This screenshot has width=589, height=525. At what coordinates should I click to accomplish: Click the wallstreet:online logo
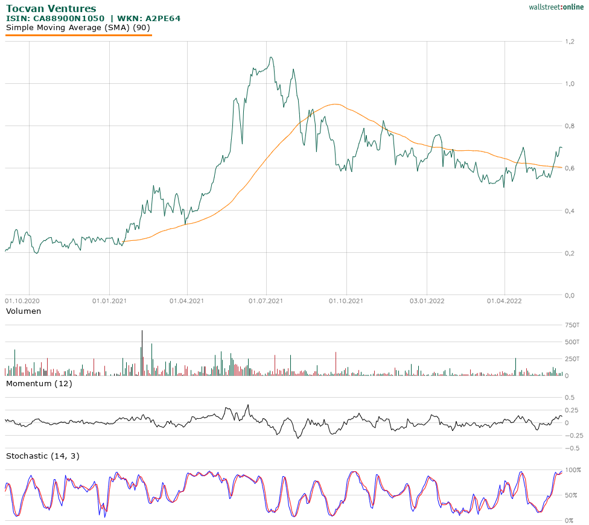click(x=556, y=7)
